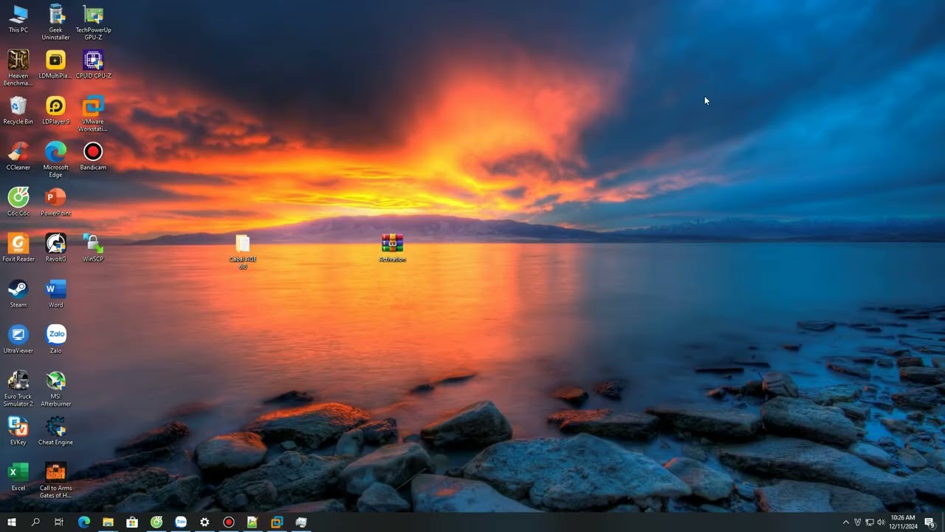Expand the hidden system tray icons
The width and height of the screenshot is (945, 532).
point(846,522)
